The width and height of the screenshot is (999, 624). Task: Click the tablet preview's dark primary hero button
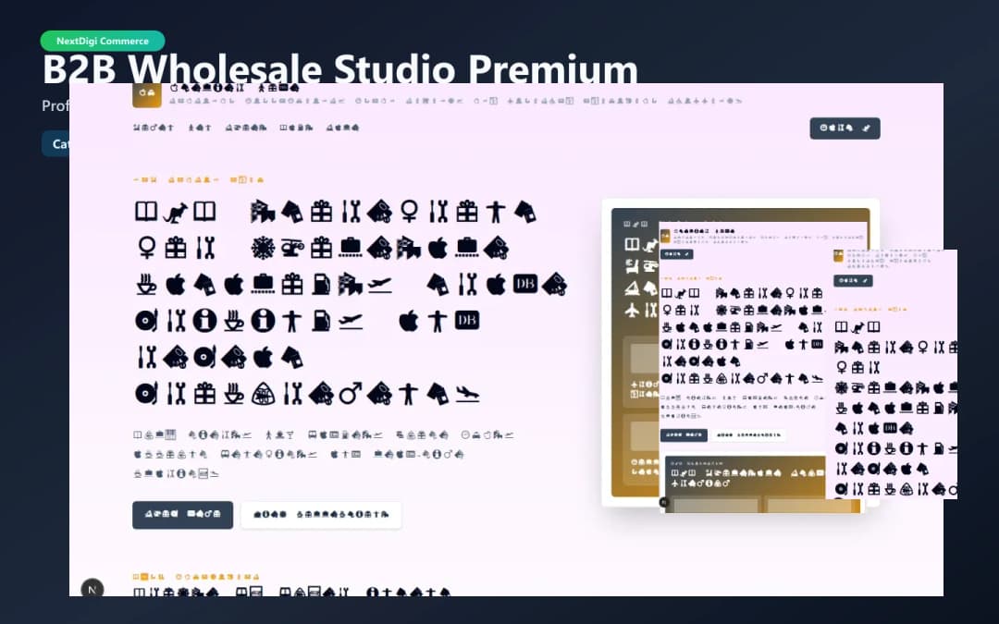point(684,435)
